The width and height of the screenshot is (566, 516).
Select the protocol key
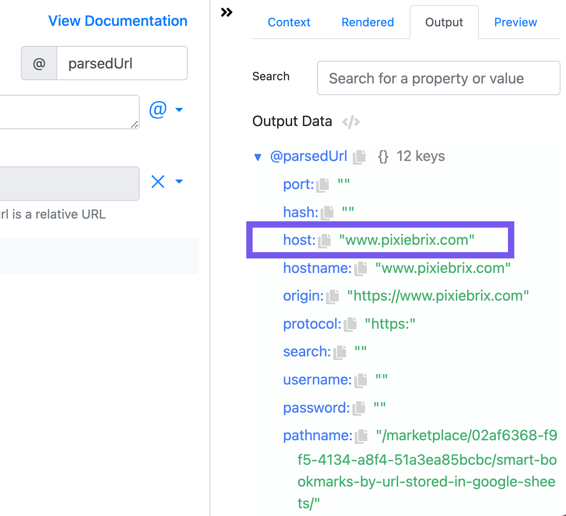point(312,324)
